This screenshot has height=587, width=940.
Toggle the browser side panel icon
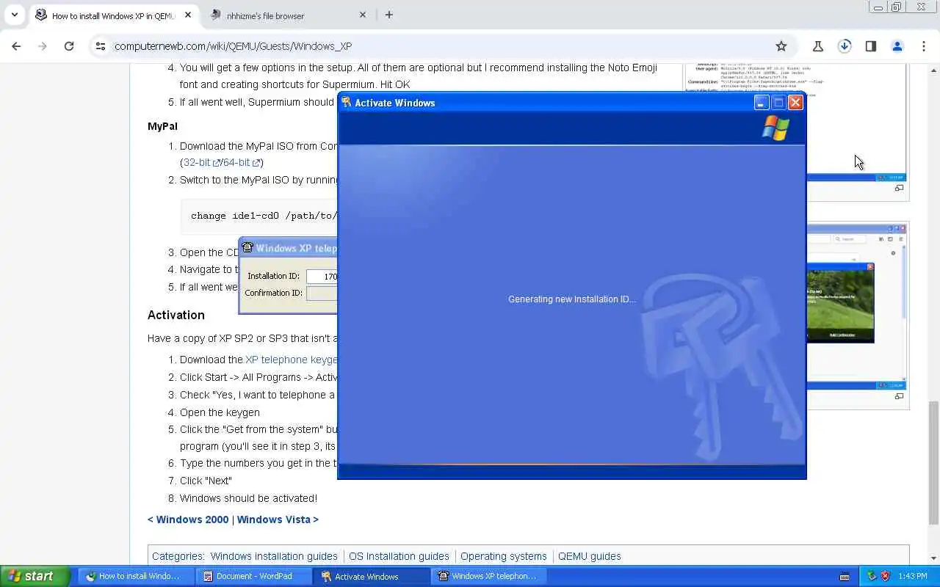tap(871, 45)
